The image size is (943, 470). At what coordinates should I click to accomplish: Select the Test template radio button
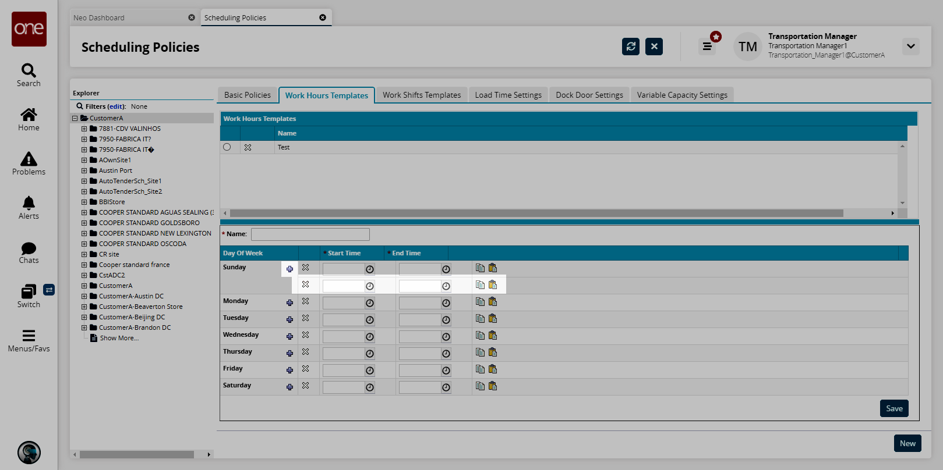[227, 147]
